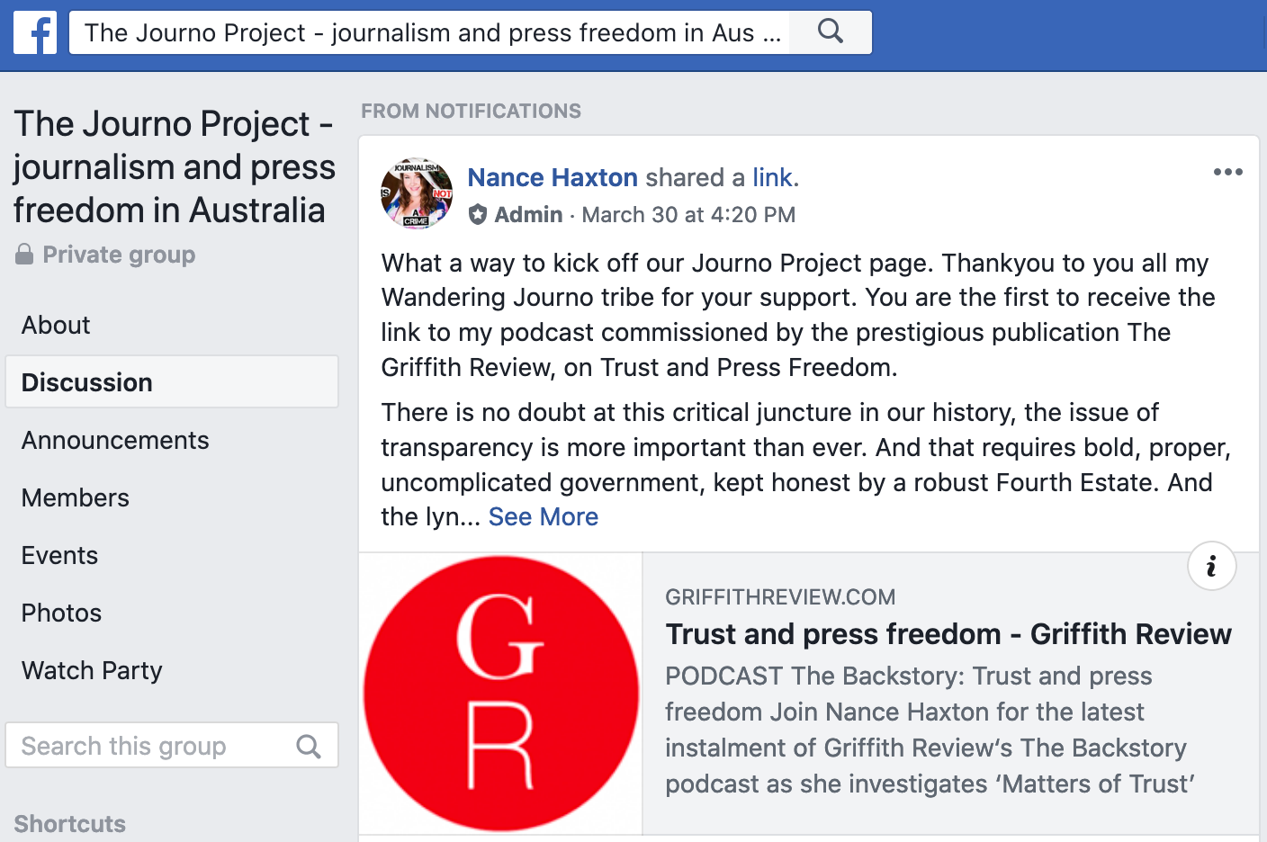Image resolution: width=1267 pixels, height=842 pixels.
Task: Open Nance Haxton's profile picture
Action: pos(417,193)
